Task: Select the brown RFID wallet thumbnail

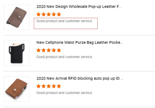Action: pos(16,89)
